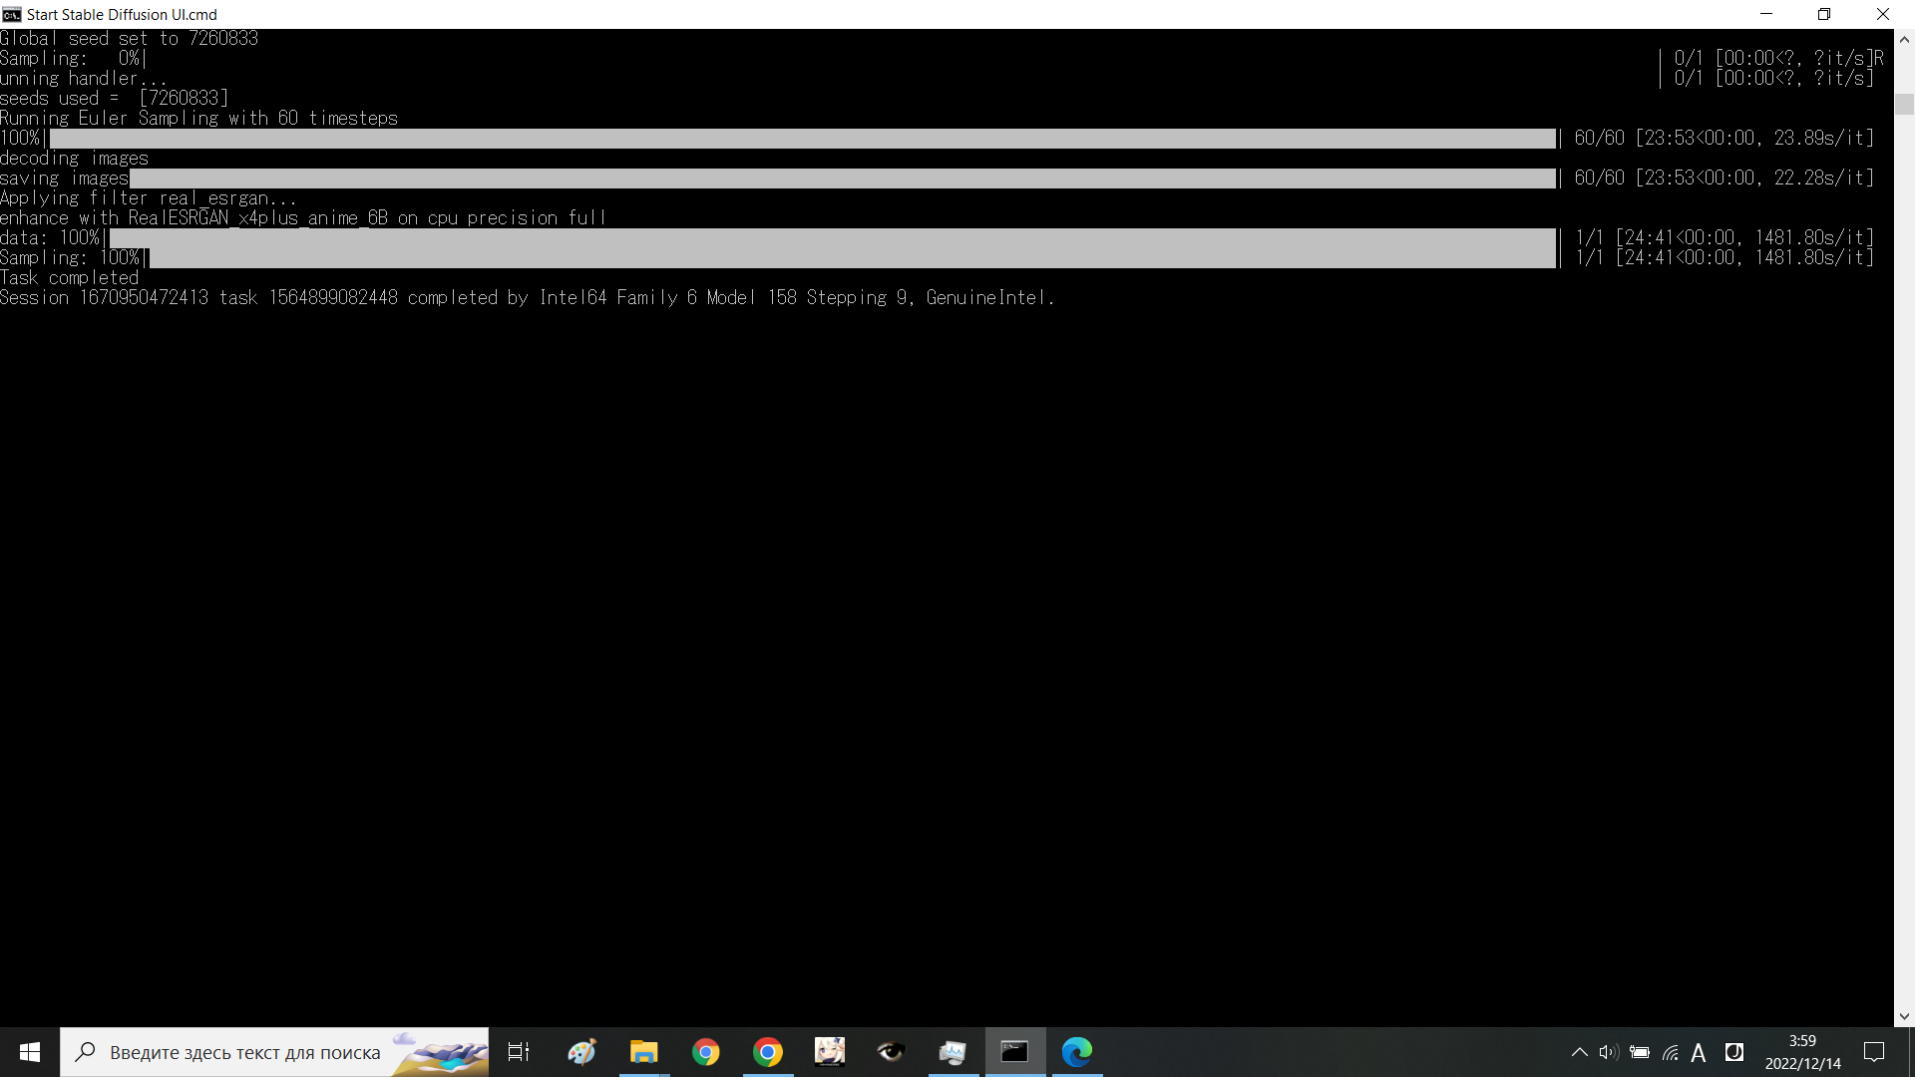Toggle the IME input mode letter A
1915x1077 pixels.
click(x=1699, y=1052)
